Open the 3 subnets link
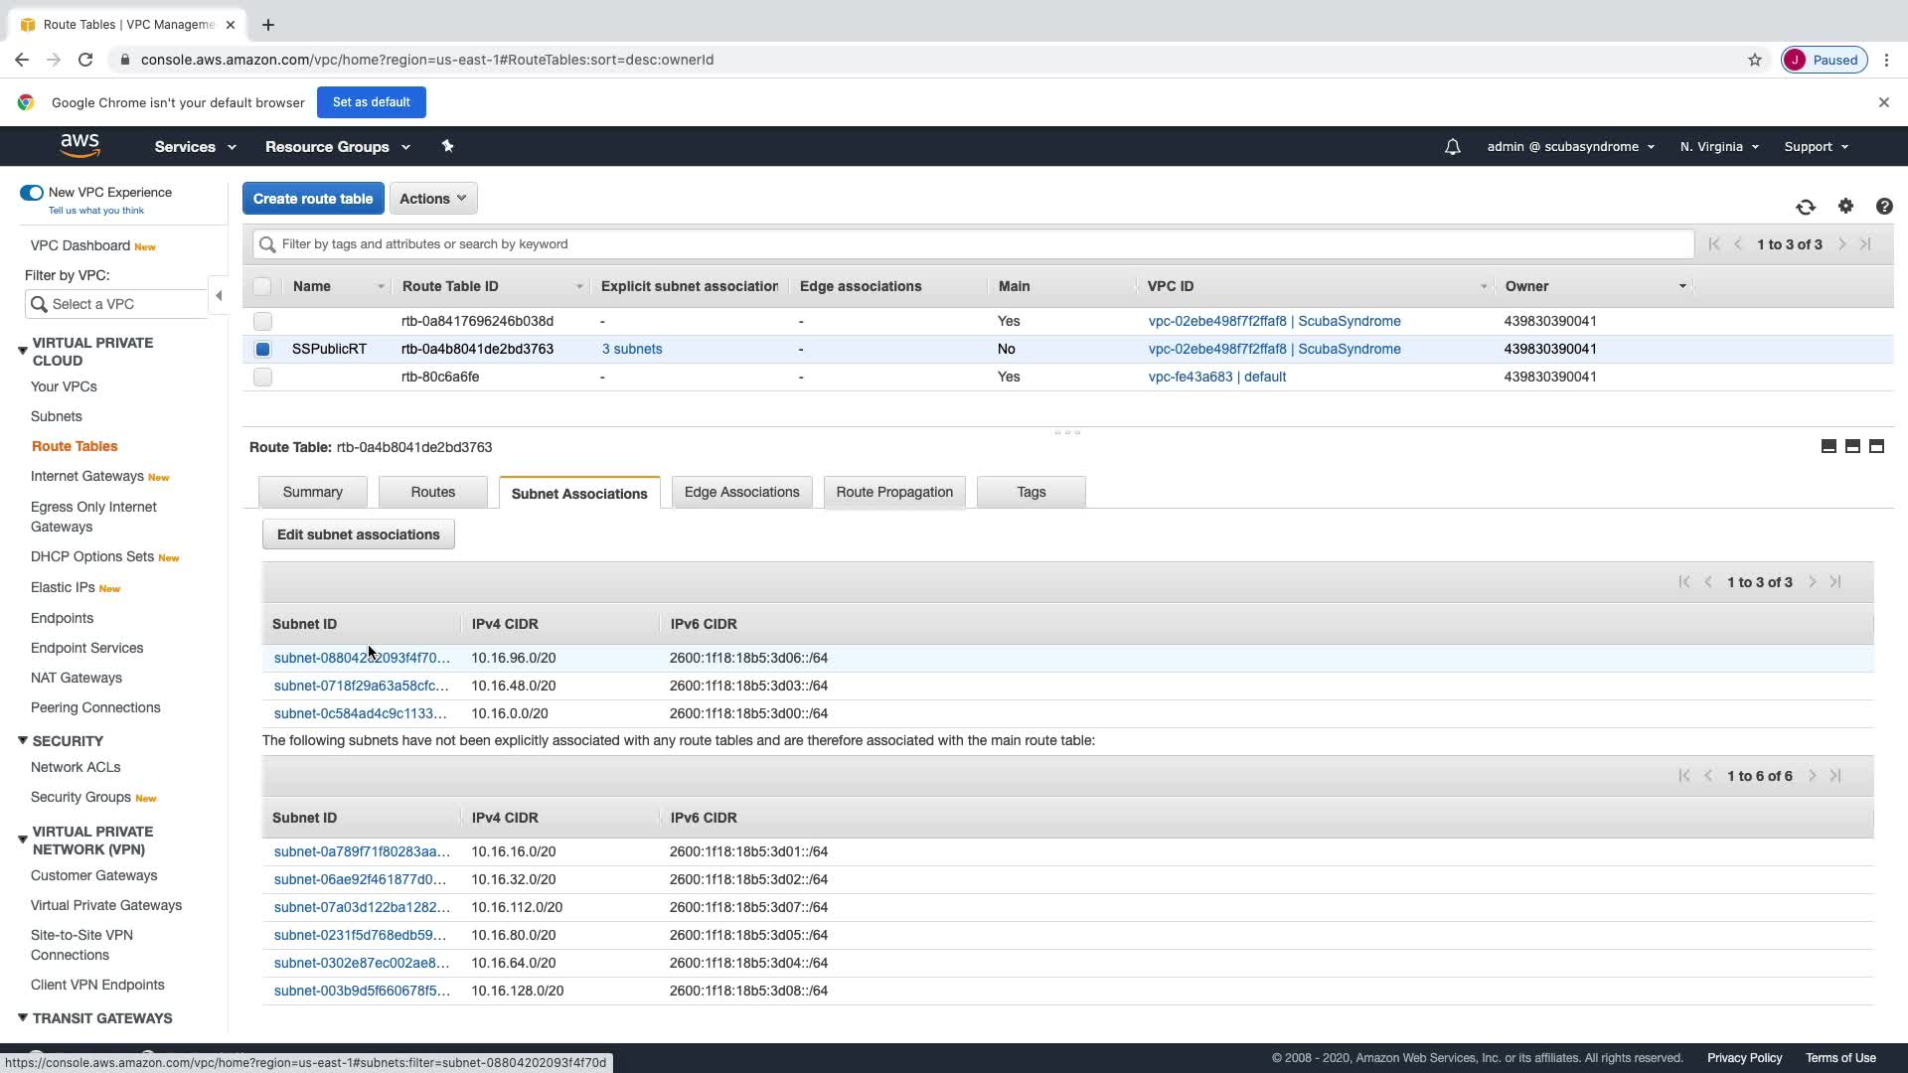 (x=632, y=349)
